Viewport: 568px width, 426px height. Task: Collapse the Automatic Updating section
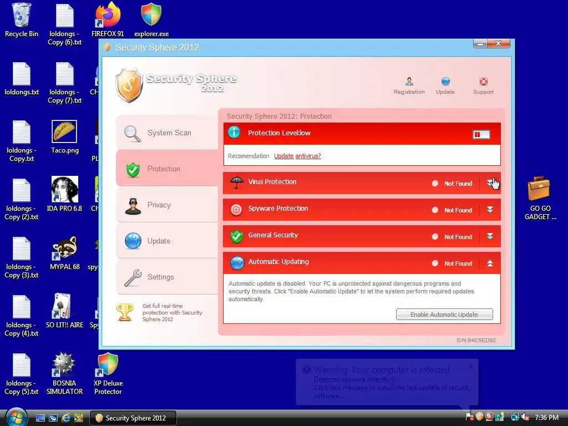pyautogui.click(x=490, y=263)
